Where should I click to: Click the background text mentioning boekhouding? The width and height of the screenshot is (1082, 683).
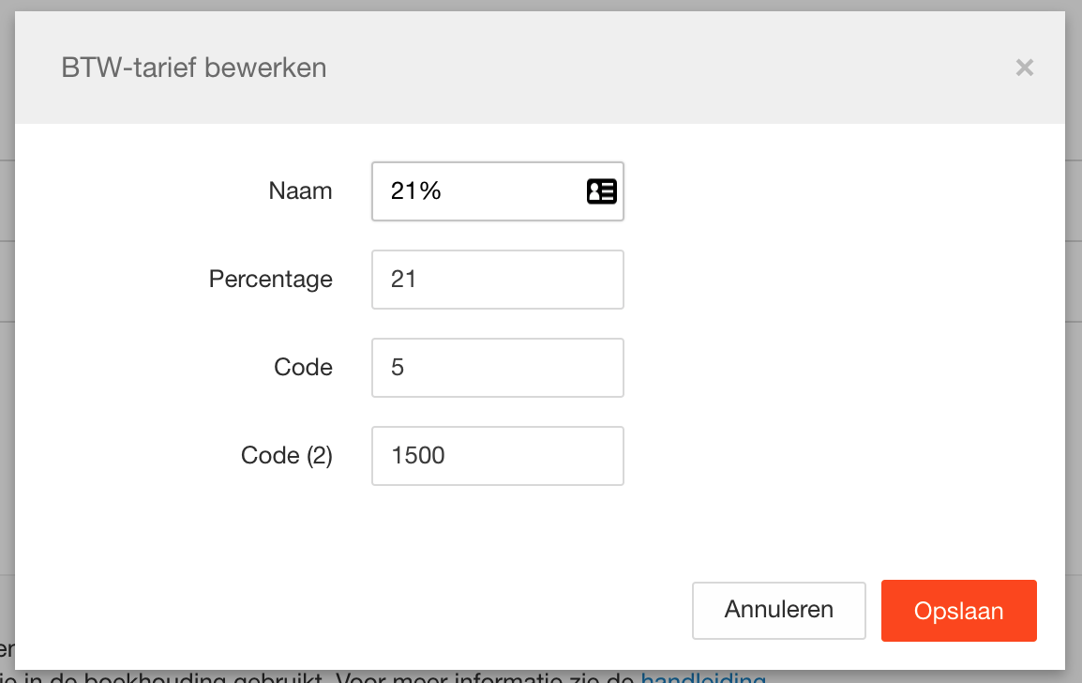pyautogui.click(x=188, y=677)
